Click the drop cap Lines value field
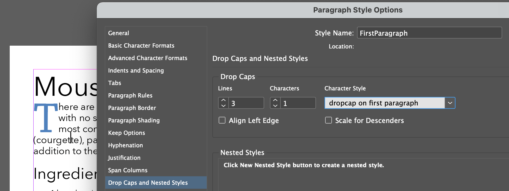509x191 pixels. pyautogui.click(x=247, y=103)
